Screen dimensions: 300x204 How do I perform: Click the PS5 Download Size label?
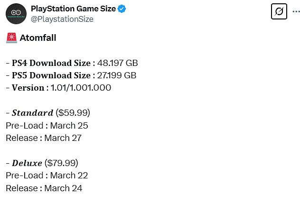coord(51,75)
